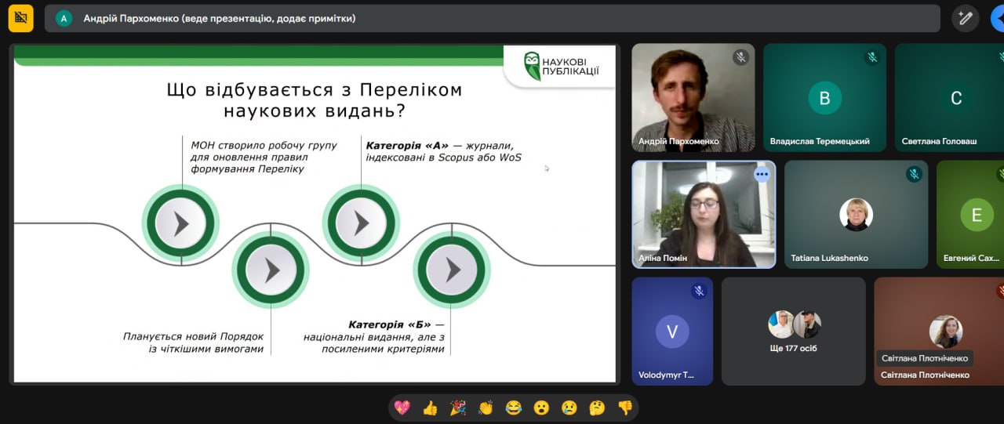Click name label 'Светлана Головаш'

(x=940, y=141)
